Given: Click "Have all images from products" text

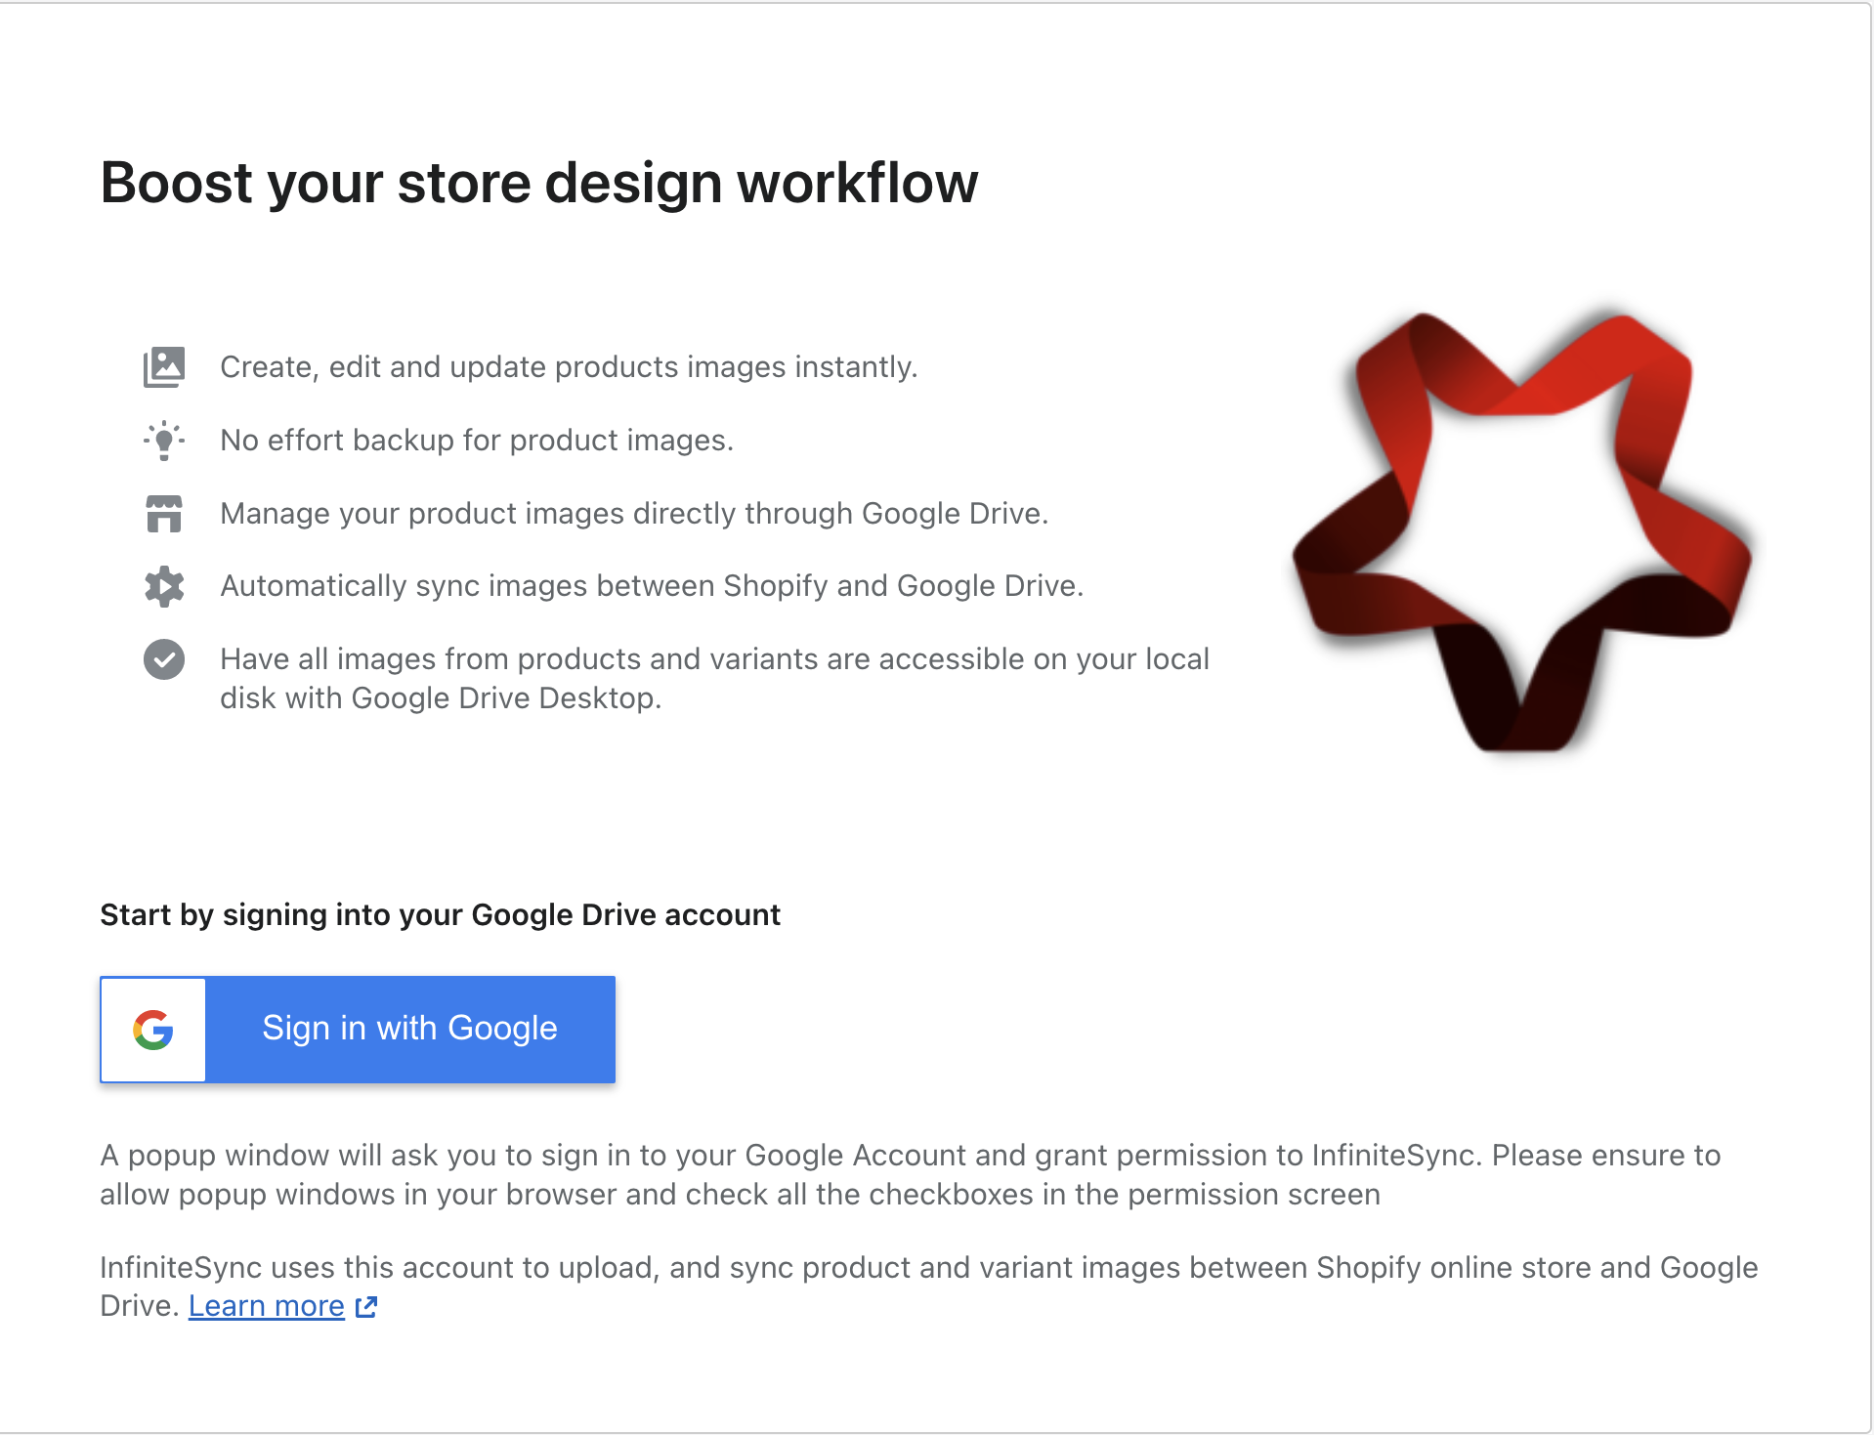Looking at the screenshot, I should click(713, 659).
